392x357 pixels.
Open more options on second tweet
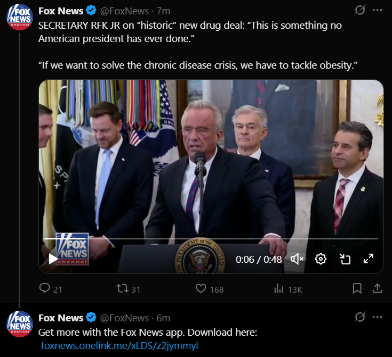coord(377,317)
